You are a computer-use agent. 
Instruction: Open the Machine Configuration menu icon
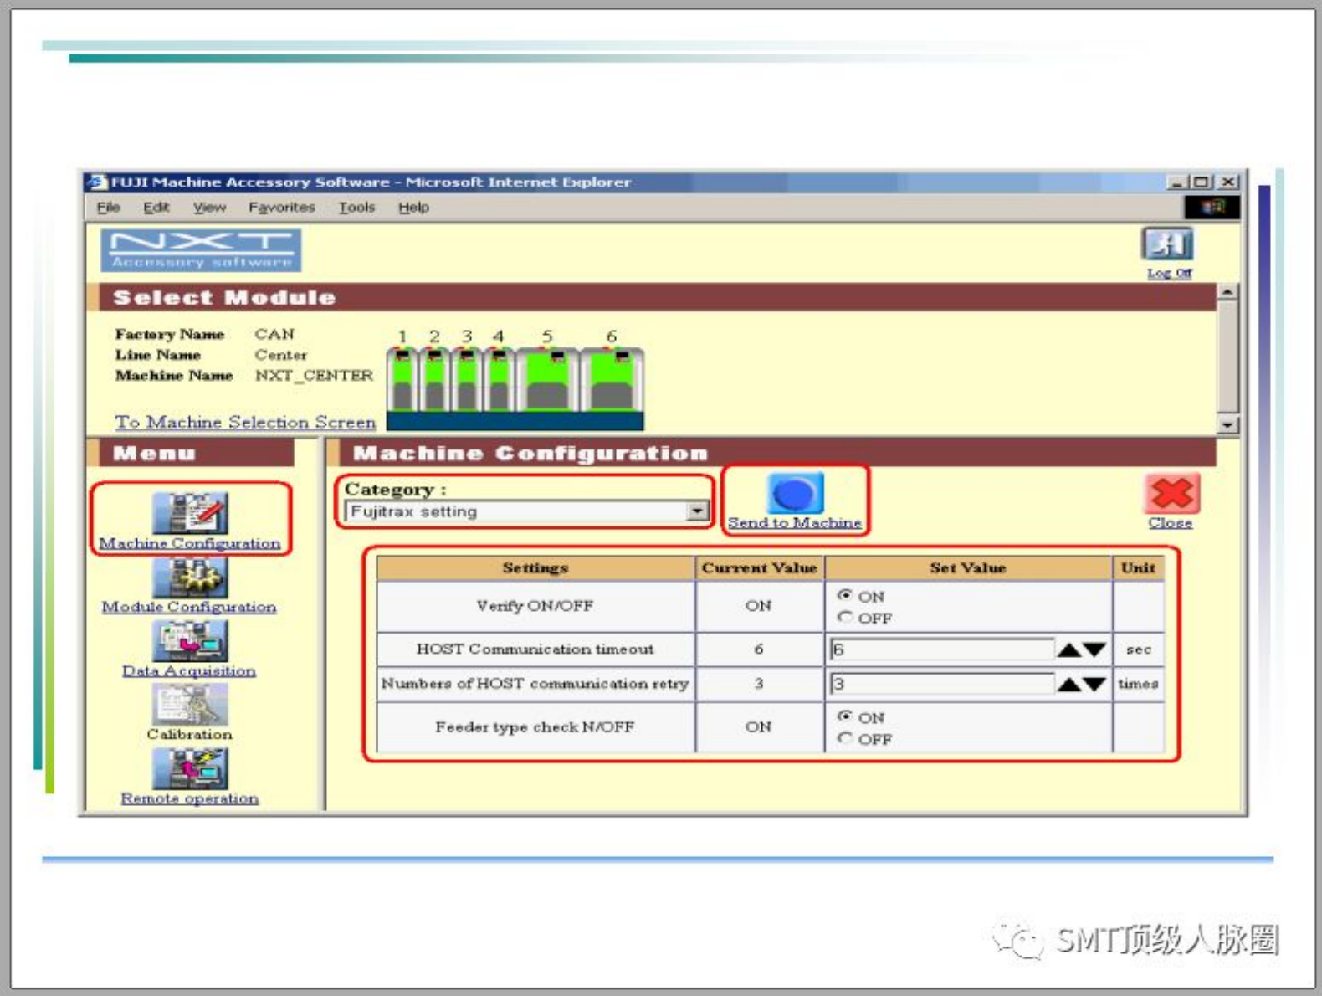click(190, 512)
